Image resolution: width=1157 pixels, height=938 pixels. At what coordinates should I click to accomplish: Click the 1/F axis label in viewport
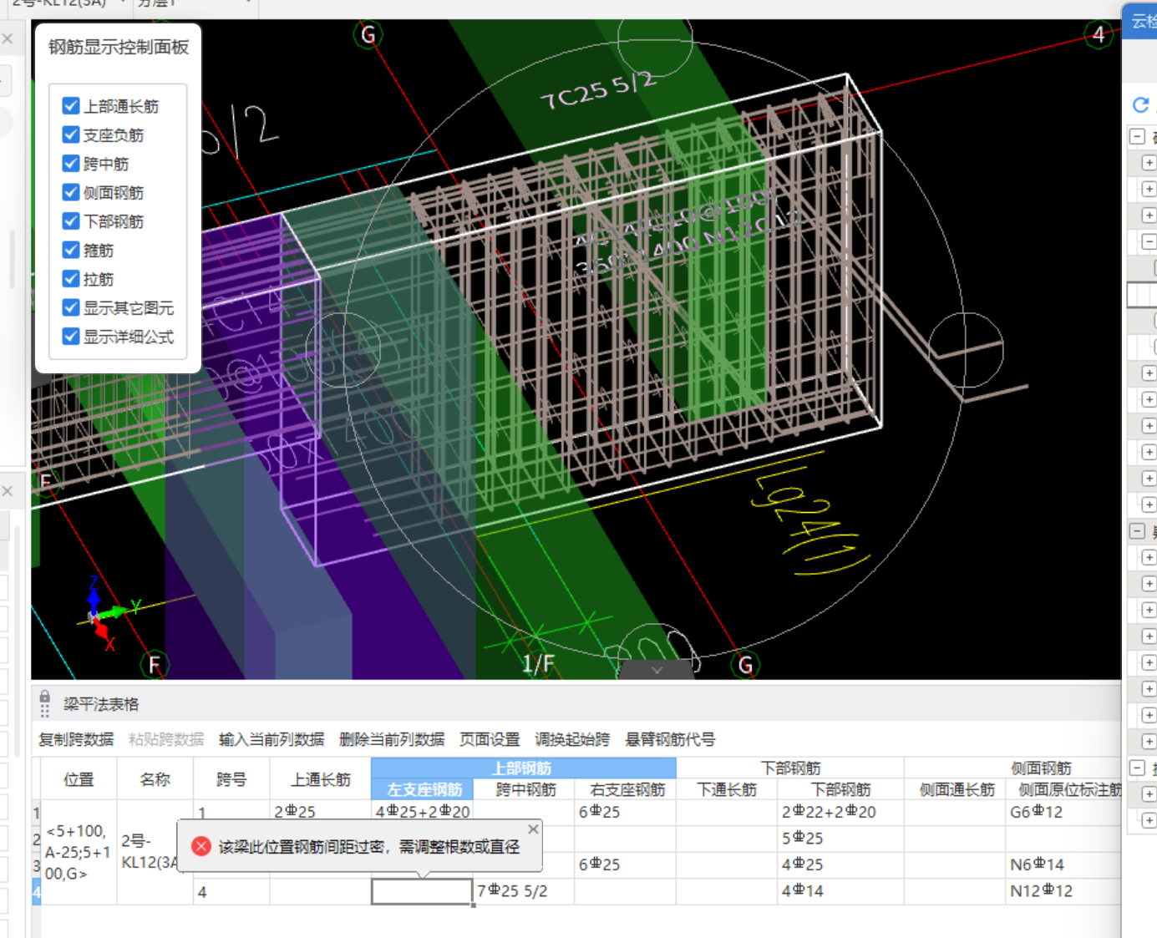538,664
